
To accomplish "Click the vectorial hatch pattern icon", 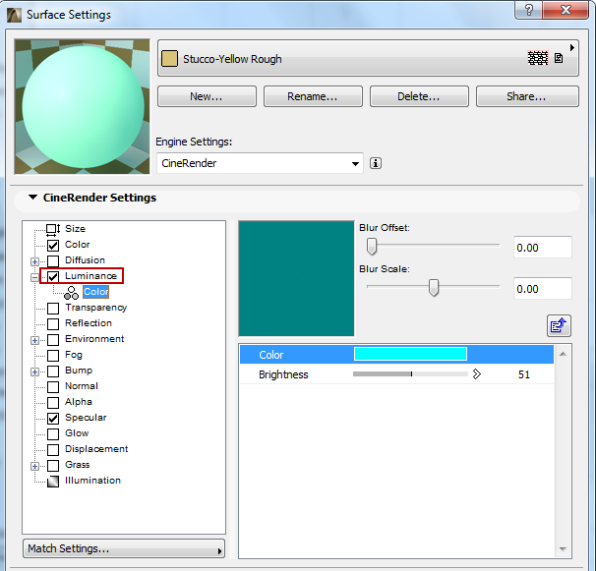I will 538,58.
